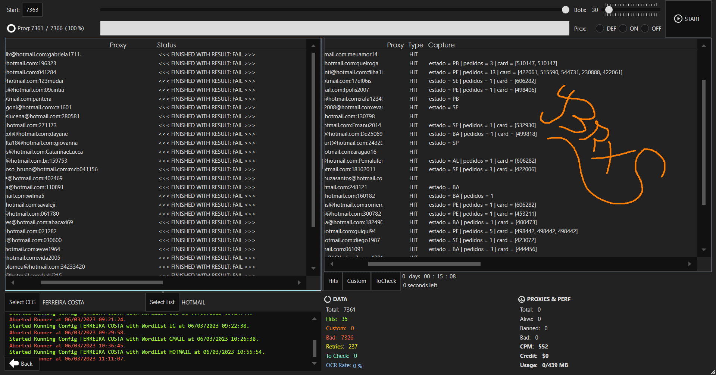716x375 pixels.
Task: Open the Select CFG chooser
Action: point(22,302)
